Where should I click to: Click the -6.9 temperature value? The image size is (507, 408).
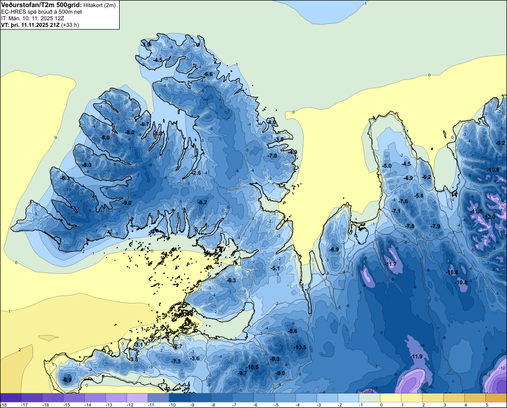(x=334, y=249)
